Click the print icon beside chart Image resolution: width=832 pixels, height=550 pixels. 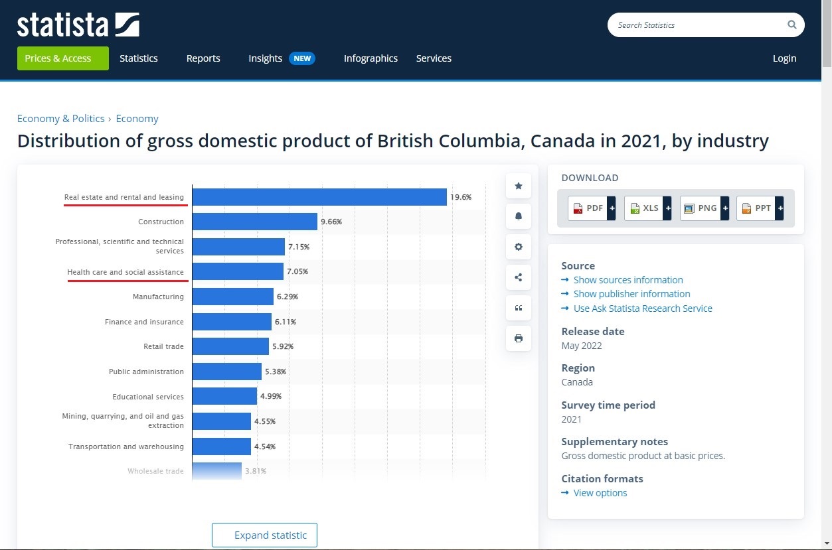pyautogui.click(x=518, y=338)
